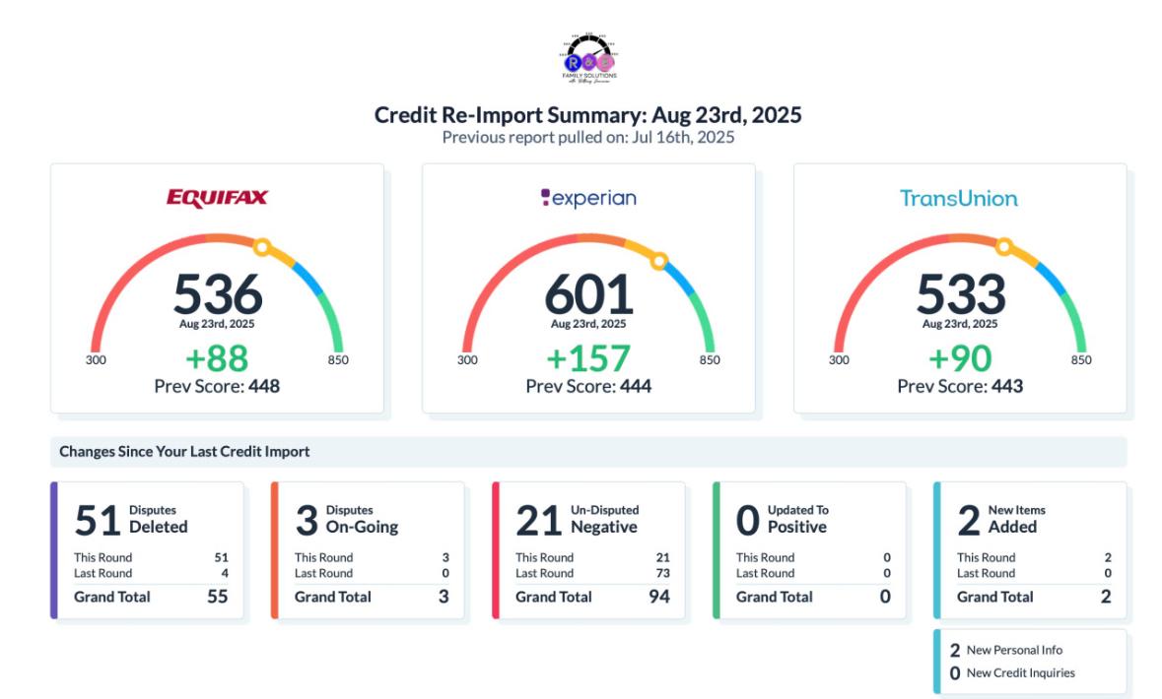1162x699 pixels.
Task: Select the Experian score 601
Action: tap(589, 294)
